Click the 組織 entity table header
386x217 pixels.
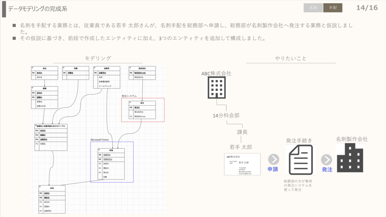point(44,88)
